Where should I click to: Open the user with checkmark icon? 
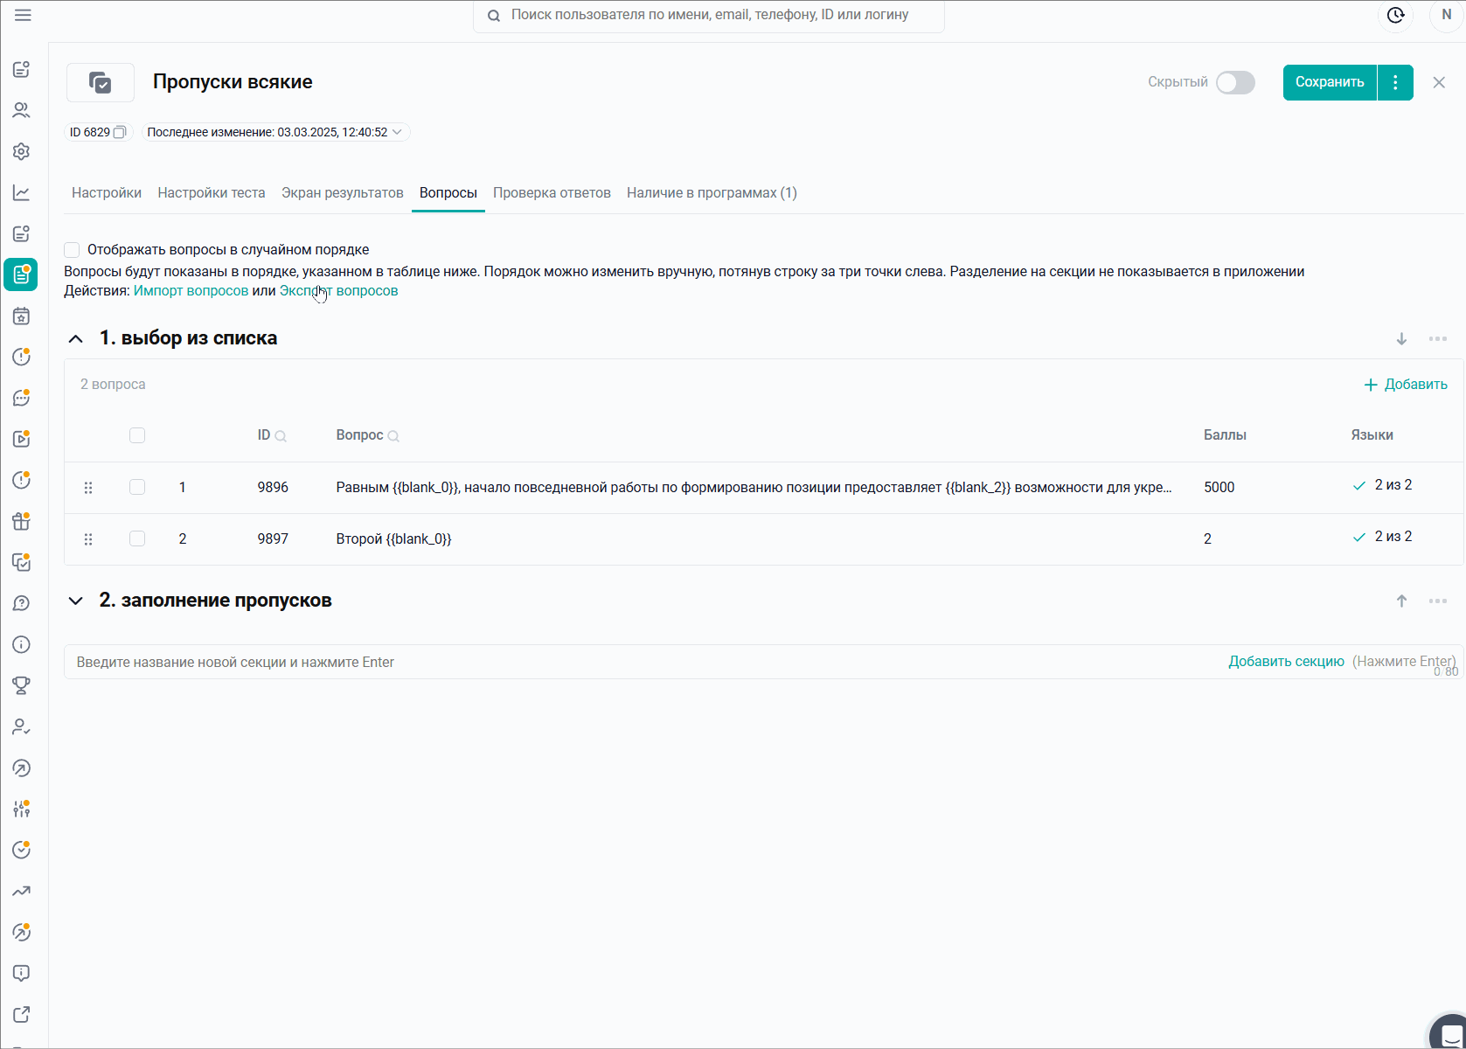(x=22, y=726)
